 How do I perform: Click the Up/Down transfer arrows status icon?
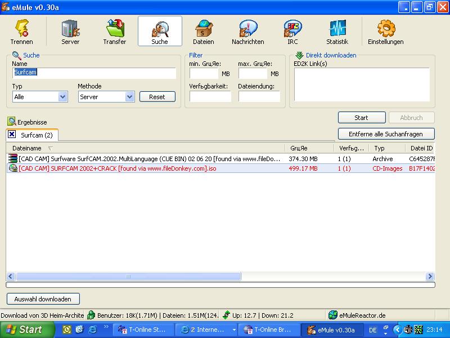(x=226, y=315)
